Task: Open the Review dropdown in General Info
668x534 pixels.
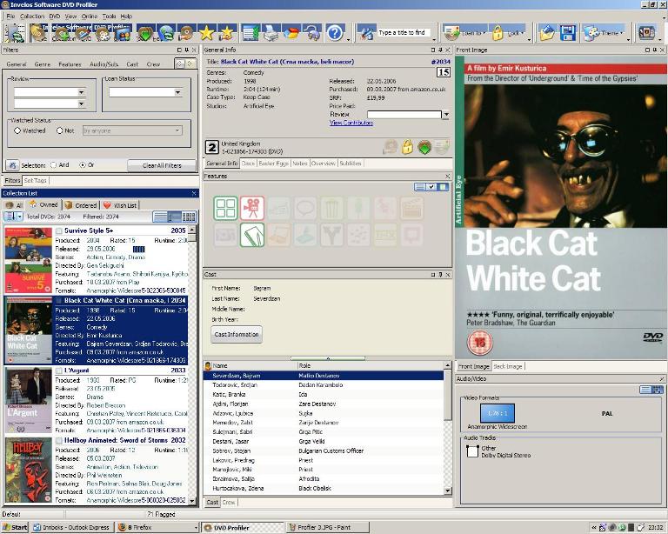Action: [446, 115]
